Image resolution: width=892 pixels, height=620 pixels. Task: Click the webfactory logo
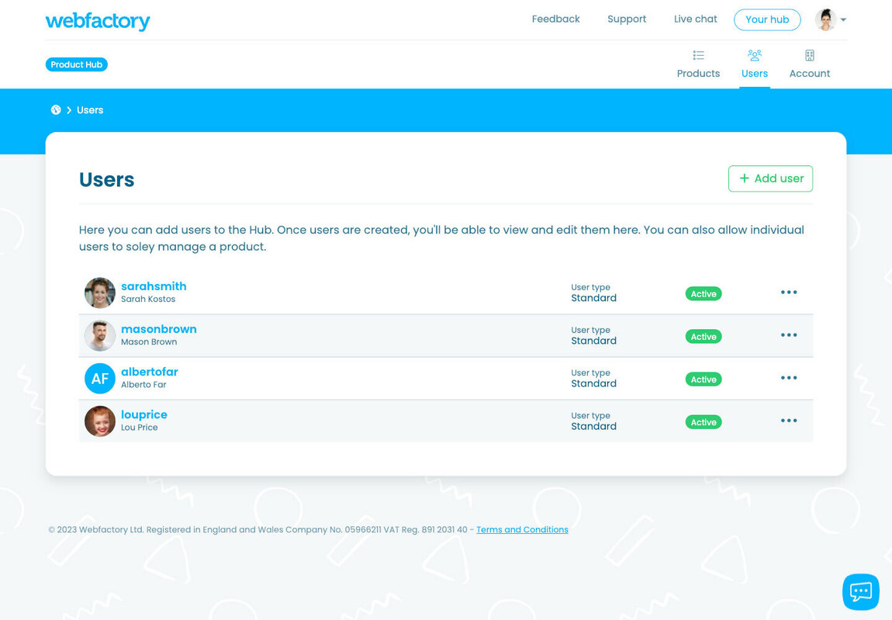click(98, 22)
